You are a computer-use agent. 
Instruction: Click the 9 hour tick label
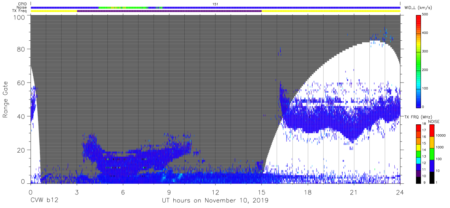[x=169, y=192]
